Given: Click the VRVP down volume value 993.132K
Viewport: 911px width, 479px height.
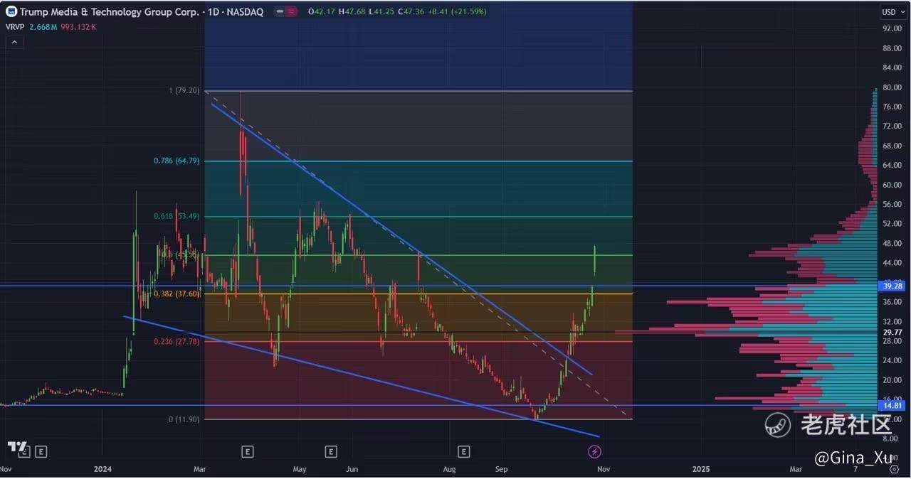Looking at the screenshot, I should coord(78,26).
